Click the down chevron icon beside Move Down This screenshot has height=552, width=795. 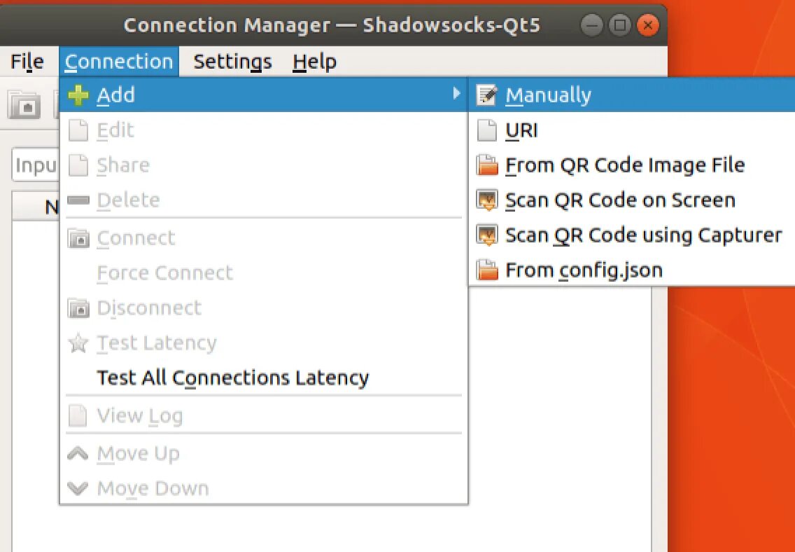[x=78, y=488]
